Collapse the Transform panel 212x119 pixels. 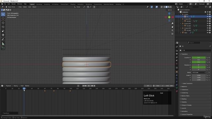[185, 54]
